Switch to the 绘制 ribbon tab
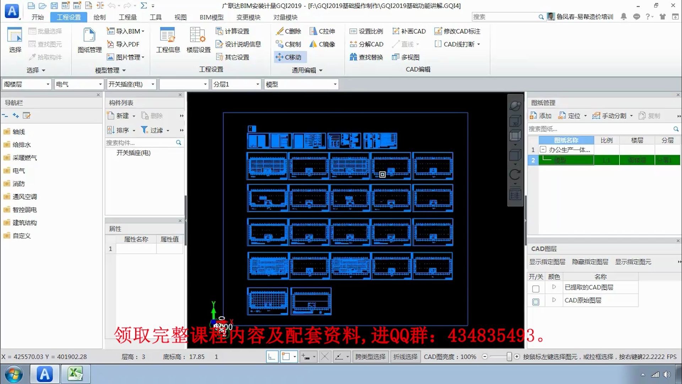This screenshot has height=384, width=682. (x=99, y=17)
